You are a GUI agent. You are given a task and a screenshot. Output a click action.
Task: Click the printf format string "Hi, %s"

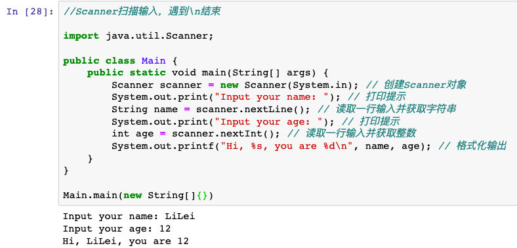click(289, 146)
